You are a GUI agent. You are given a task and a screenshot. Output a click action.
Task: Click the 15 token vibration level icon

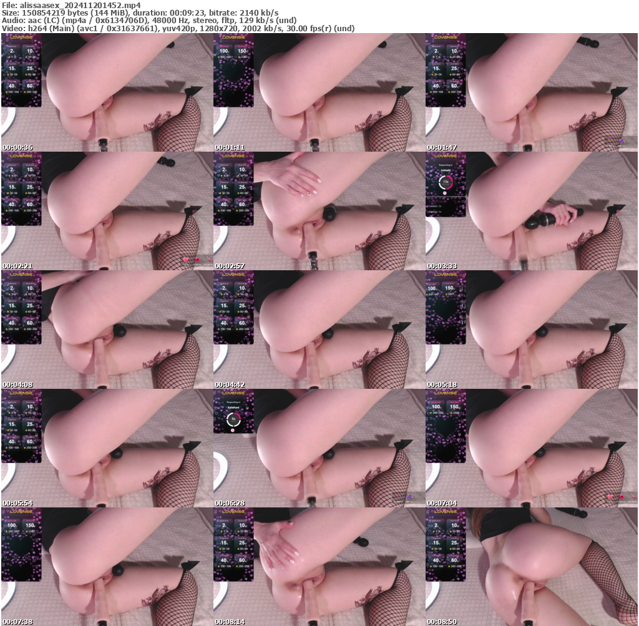[11, 68]
